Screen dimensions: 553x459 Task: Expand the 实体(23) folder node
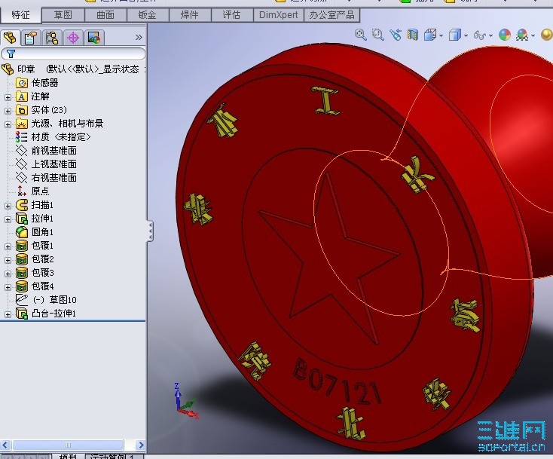[8, 111]
